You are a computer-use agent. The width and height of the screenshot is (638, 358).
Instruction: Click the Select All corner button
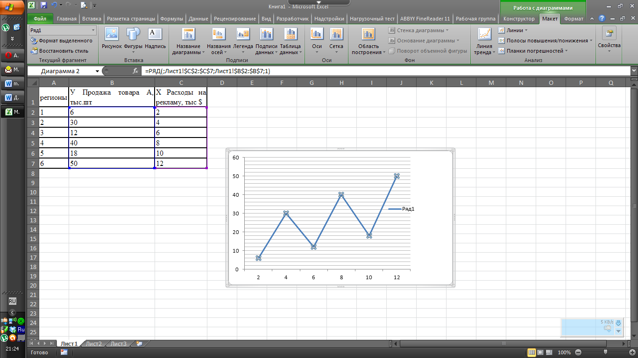click(x=33, y=83)
